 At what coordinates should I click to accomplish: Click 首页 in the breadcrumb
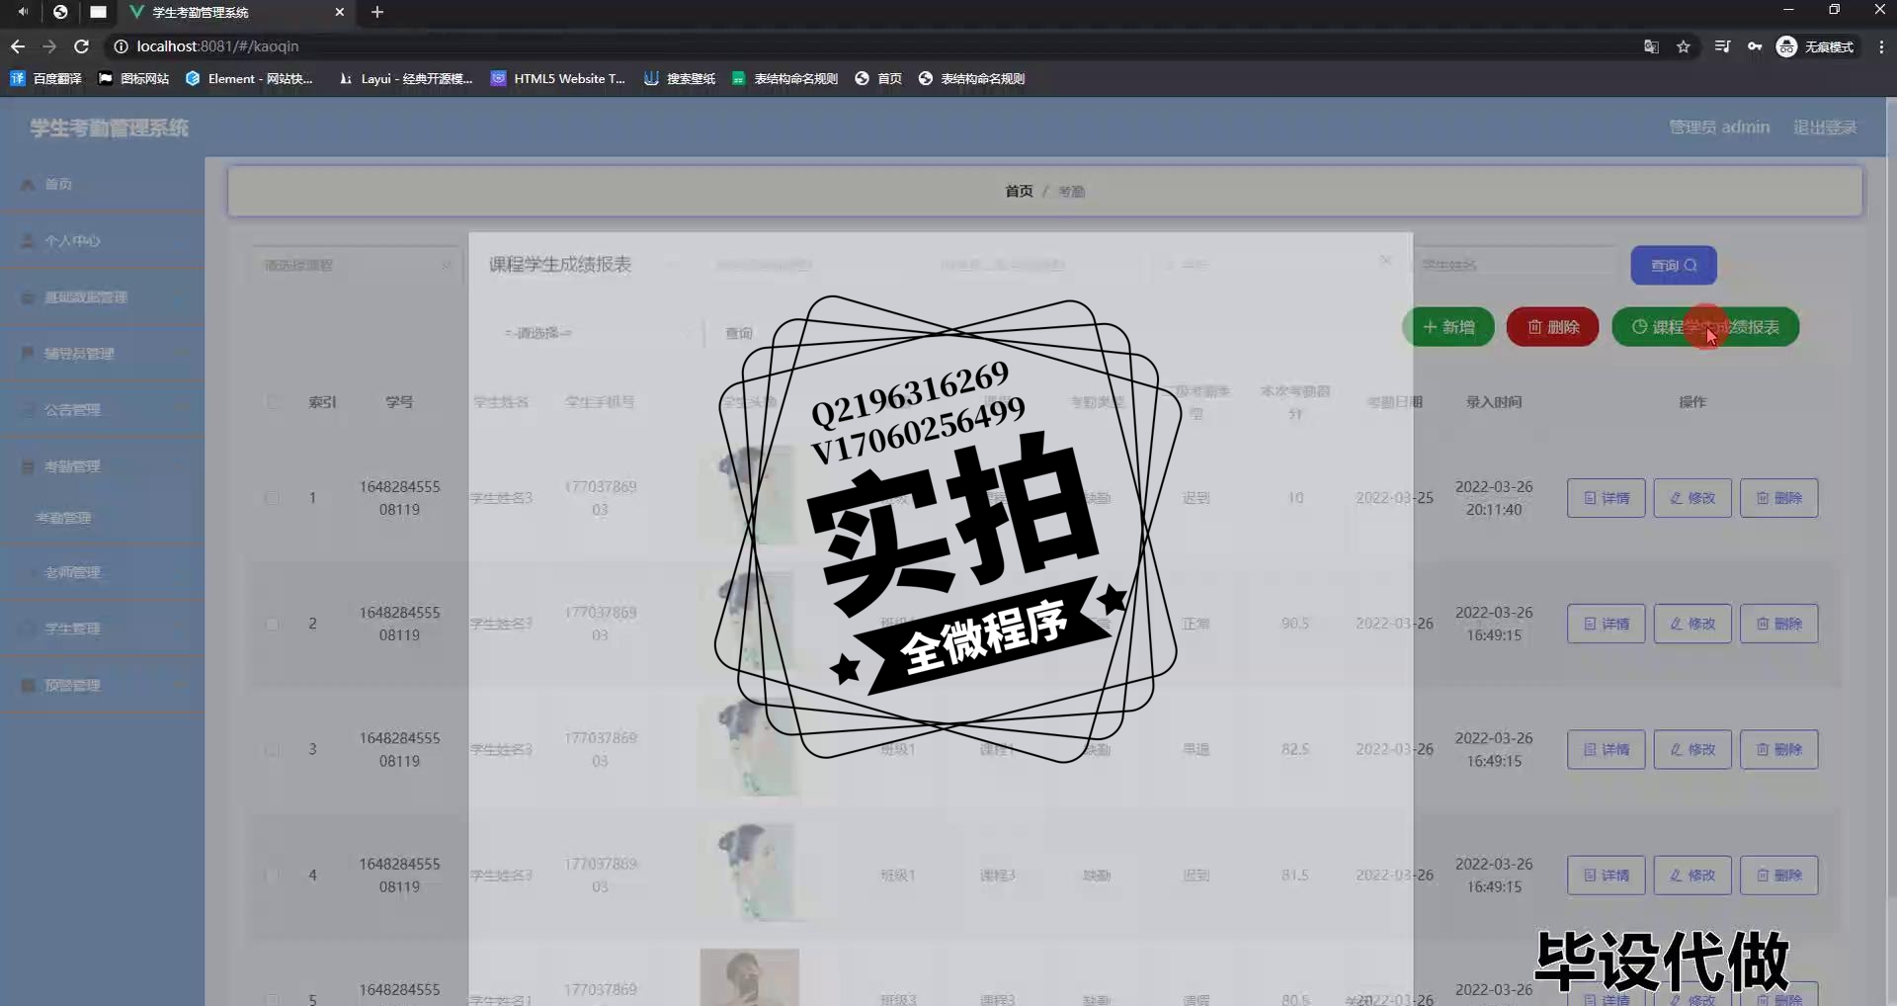point(1019,191)
